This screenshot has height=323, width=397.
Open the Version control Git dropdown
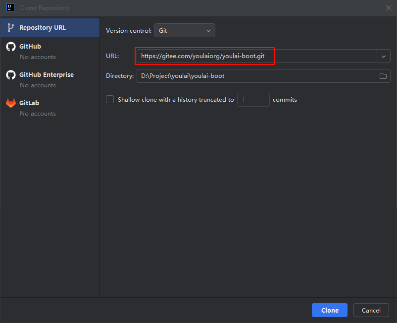[x=185, y=30]
